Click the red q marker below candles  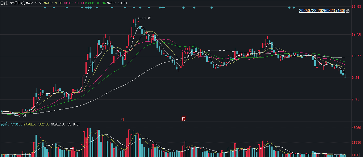[x=122, y=119]
